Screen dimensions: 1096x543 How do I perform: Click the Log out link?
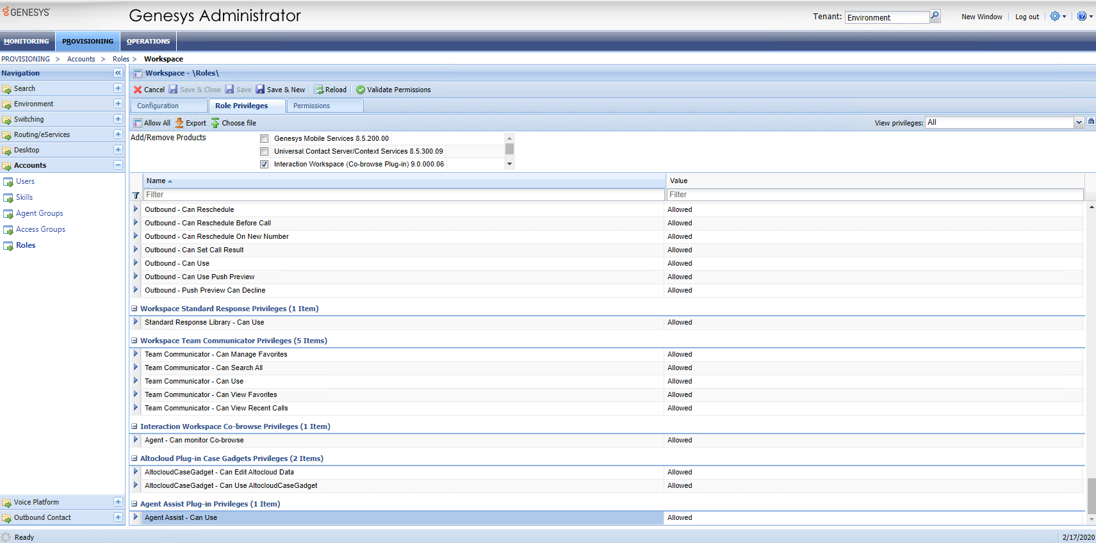coord(1027,17)
